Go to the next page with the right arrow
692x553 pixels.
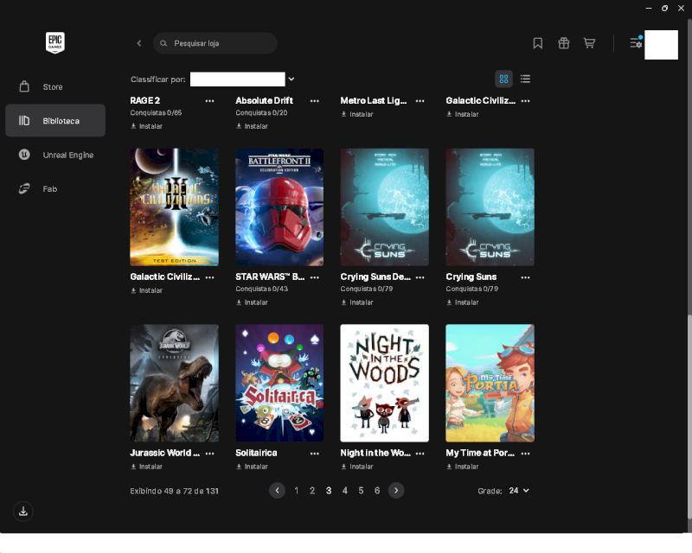click(396, 491)
